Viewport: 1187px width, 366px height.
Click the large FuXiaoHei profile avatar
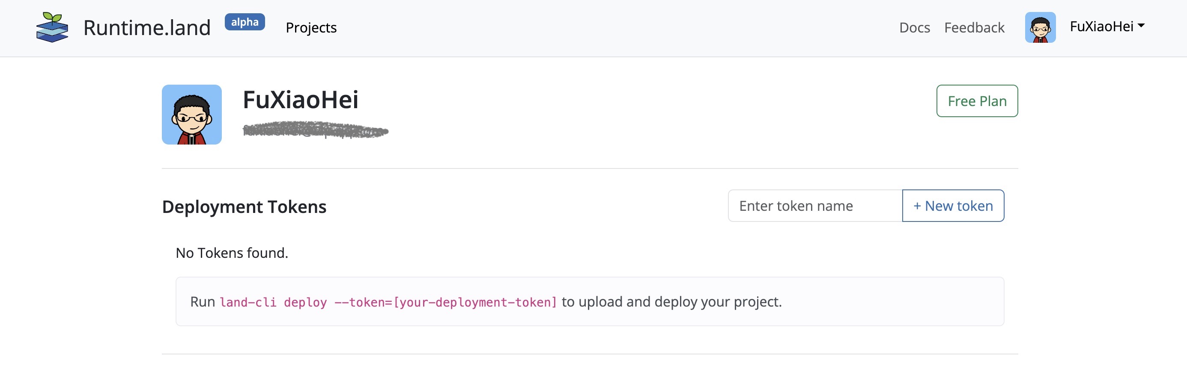191,114
